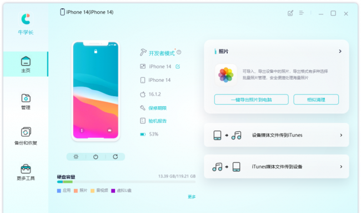Click the phone screen preview image
Screen dimensions: 361x213
pos(96,91)
